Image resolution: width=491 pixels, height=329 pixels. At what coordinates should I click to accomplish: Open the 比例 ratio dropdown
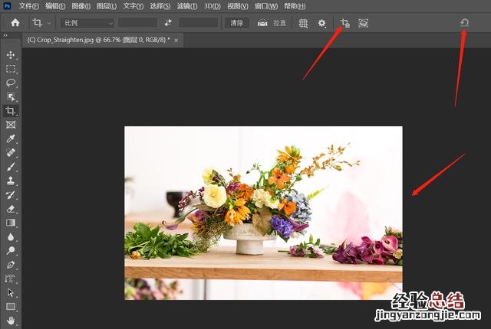[88, 23]
